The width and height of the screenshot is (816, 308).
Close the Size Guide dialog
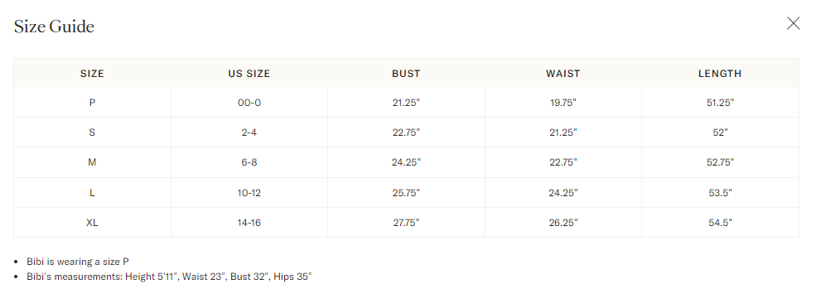(793, 23)
